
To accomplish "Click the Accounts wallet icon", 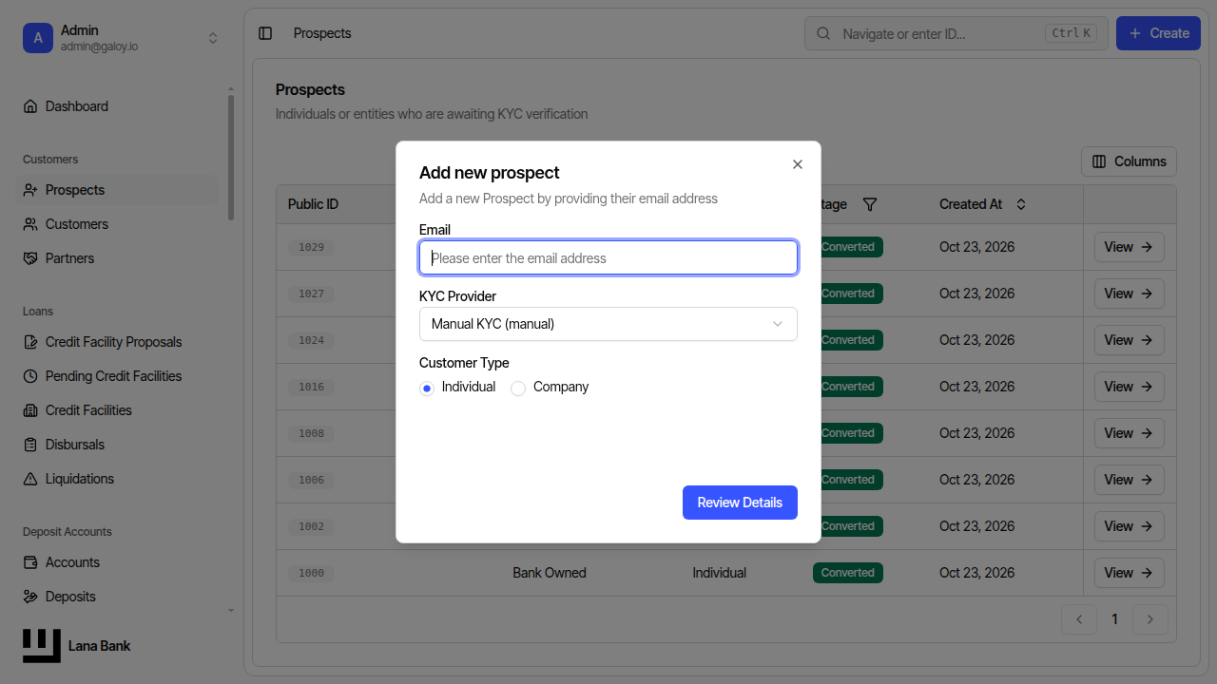I will [30, 562].
